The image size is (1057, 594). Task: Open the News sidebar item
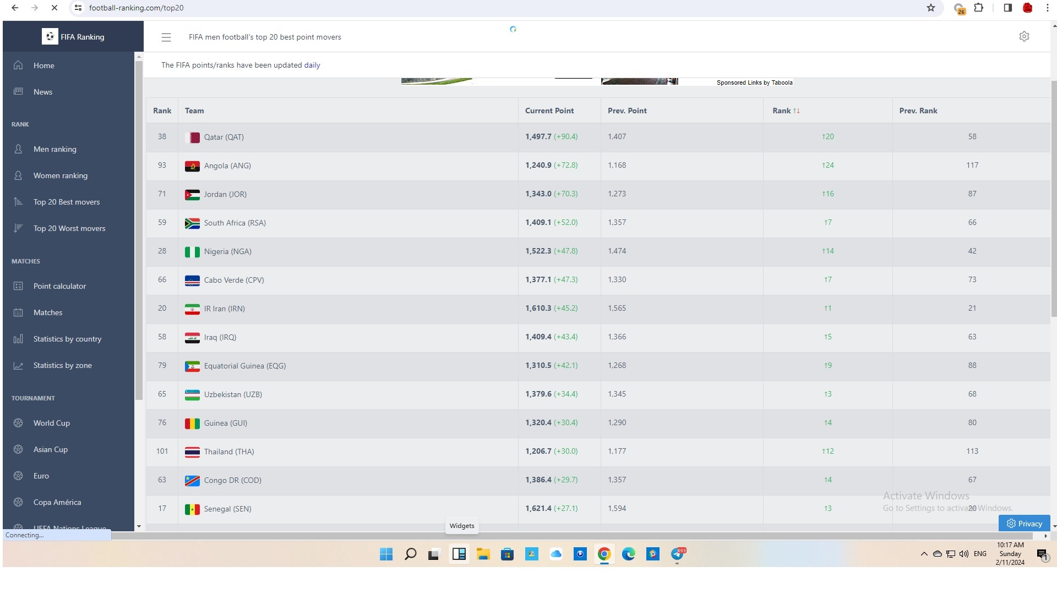point(42,92)
